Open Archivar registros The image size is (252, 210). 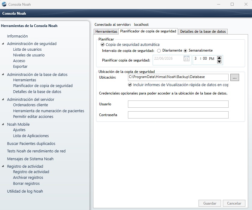point(28,177)
